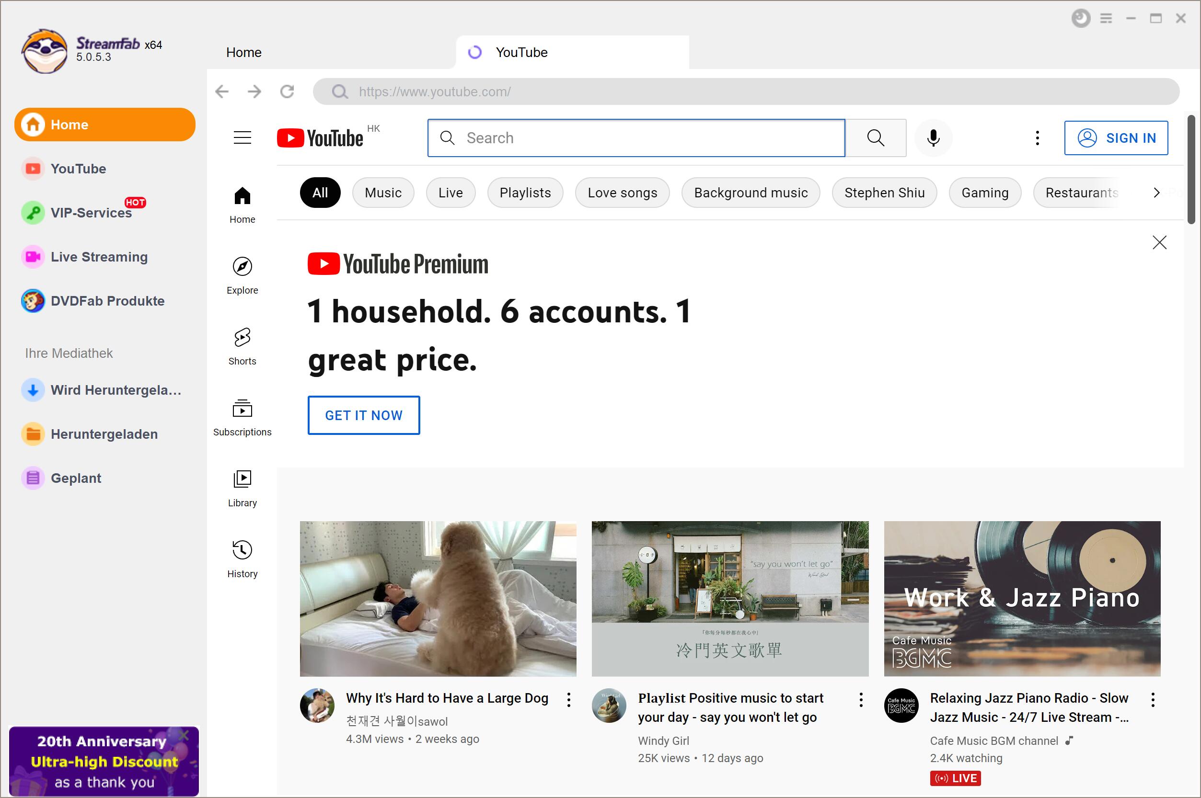Expand filter categories with arrow

tap(1156, 192)
